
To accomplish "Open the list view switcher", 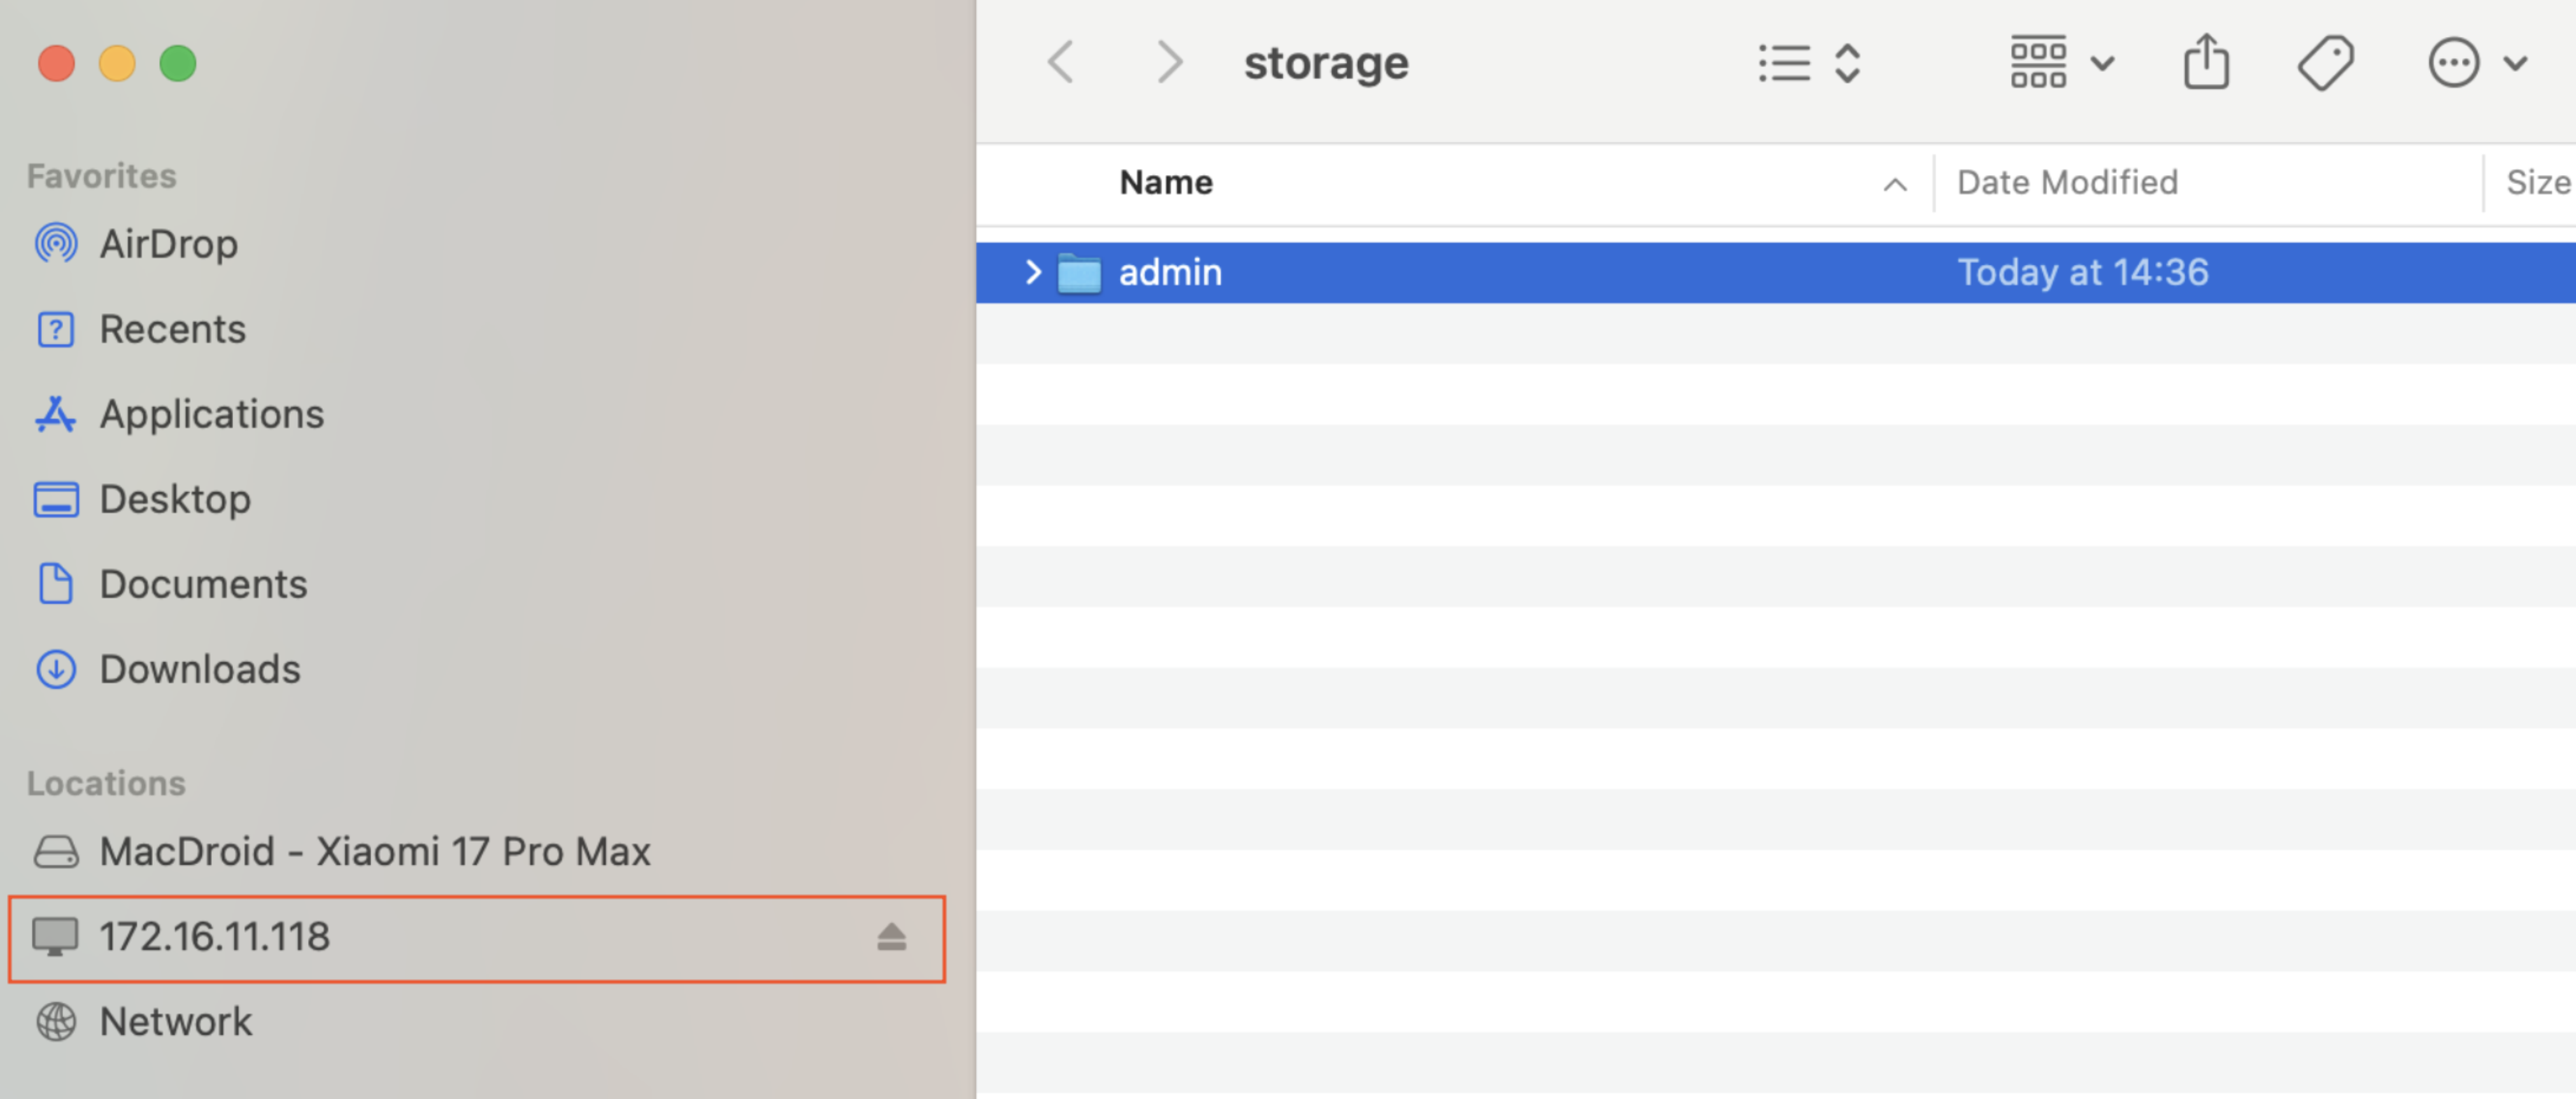I will coord(1808,64).
